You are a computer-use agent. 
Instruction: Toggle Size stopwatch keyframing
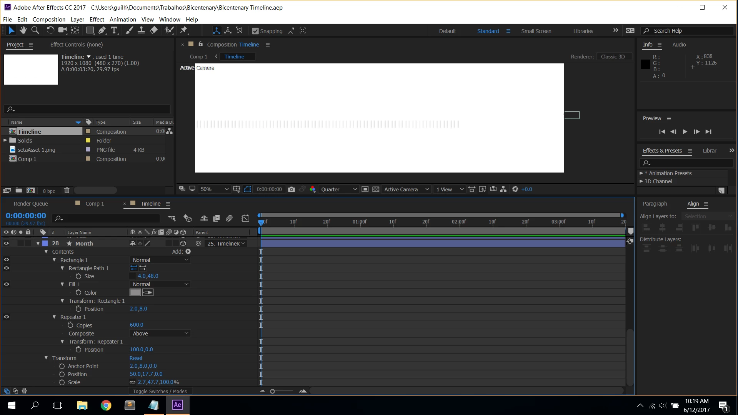pyautogui.click(x=78, y=276)
